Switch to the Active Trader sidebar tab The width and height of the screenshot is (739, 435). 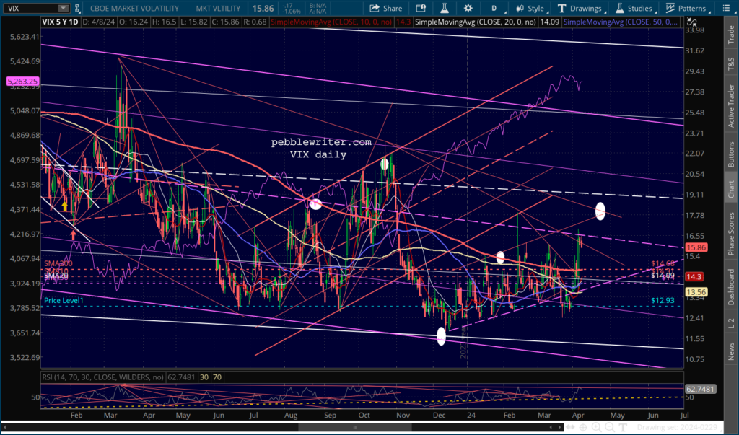click(731, 105)
